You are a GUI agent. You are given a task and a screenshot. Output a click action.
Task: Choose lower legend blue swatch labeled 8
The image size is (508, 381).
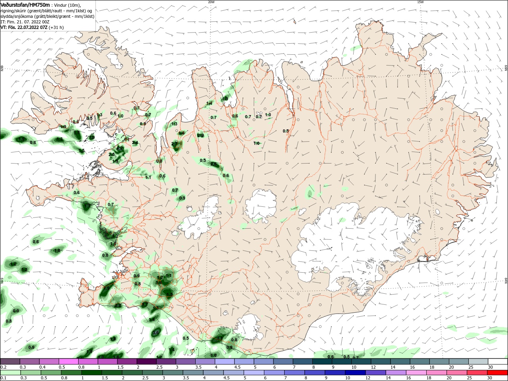point(314,373)
